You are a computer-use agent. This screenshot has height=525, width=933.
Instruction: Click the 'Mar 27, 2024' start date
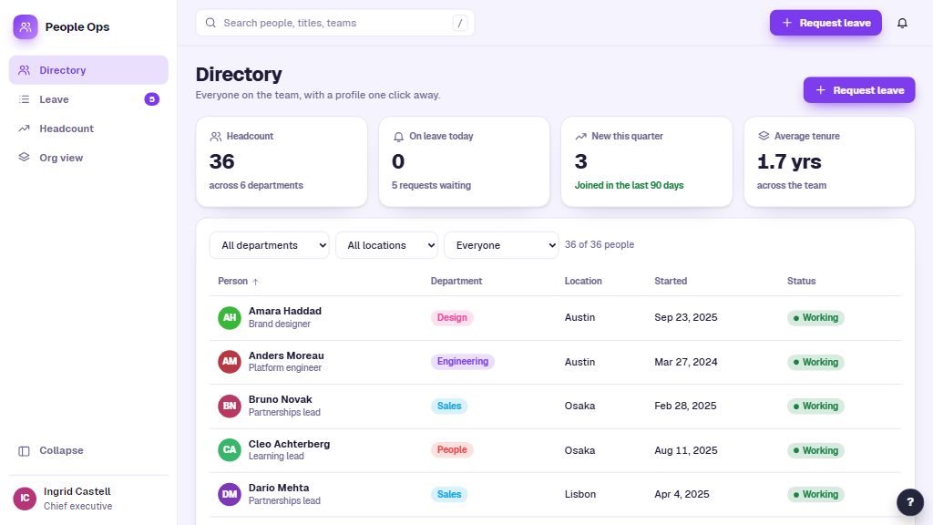685,362
